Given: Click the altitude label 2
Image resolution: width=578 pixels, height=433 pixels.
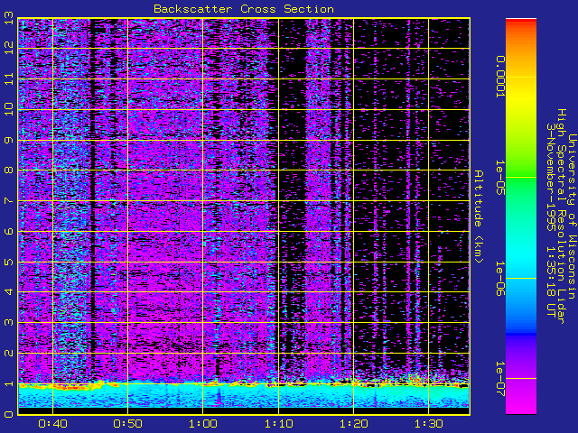Looking at the screenshot, I should point(9,353).
